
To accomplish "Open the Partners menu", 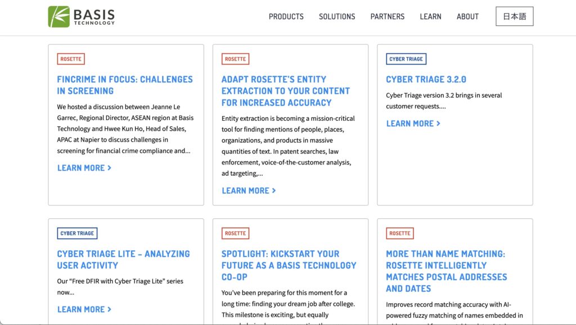I will tap(387, 17).
